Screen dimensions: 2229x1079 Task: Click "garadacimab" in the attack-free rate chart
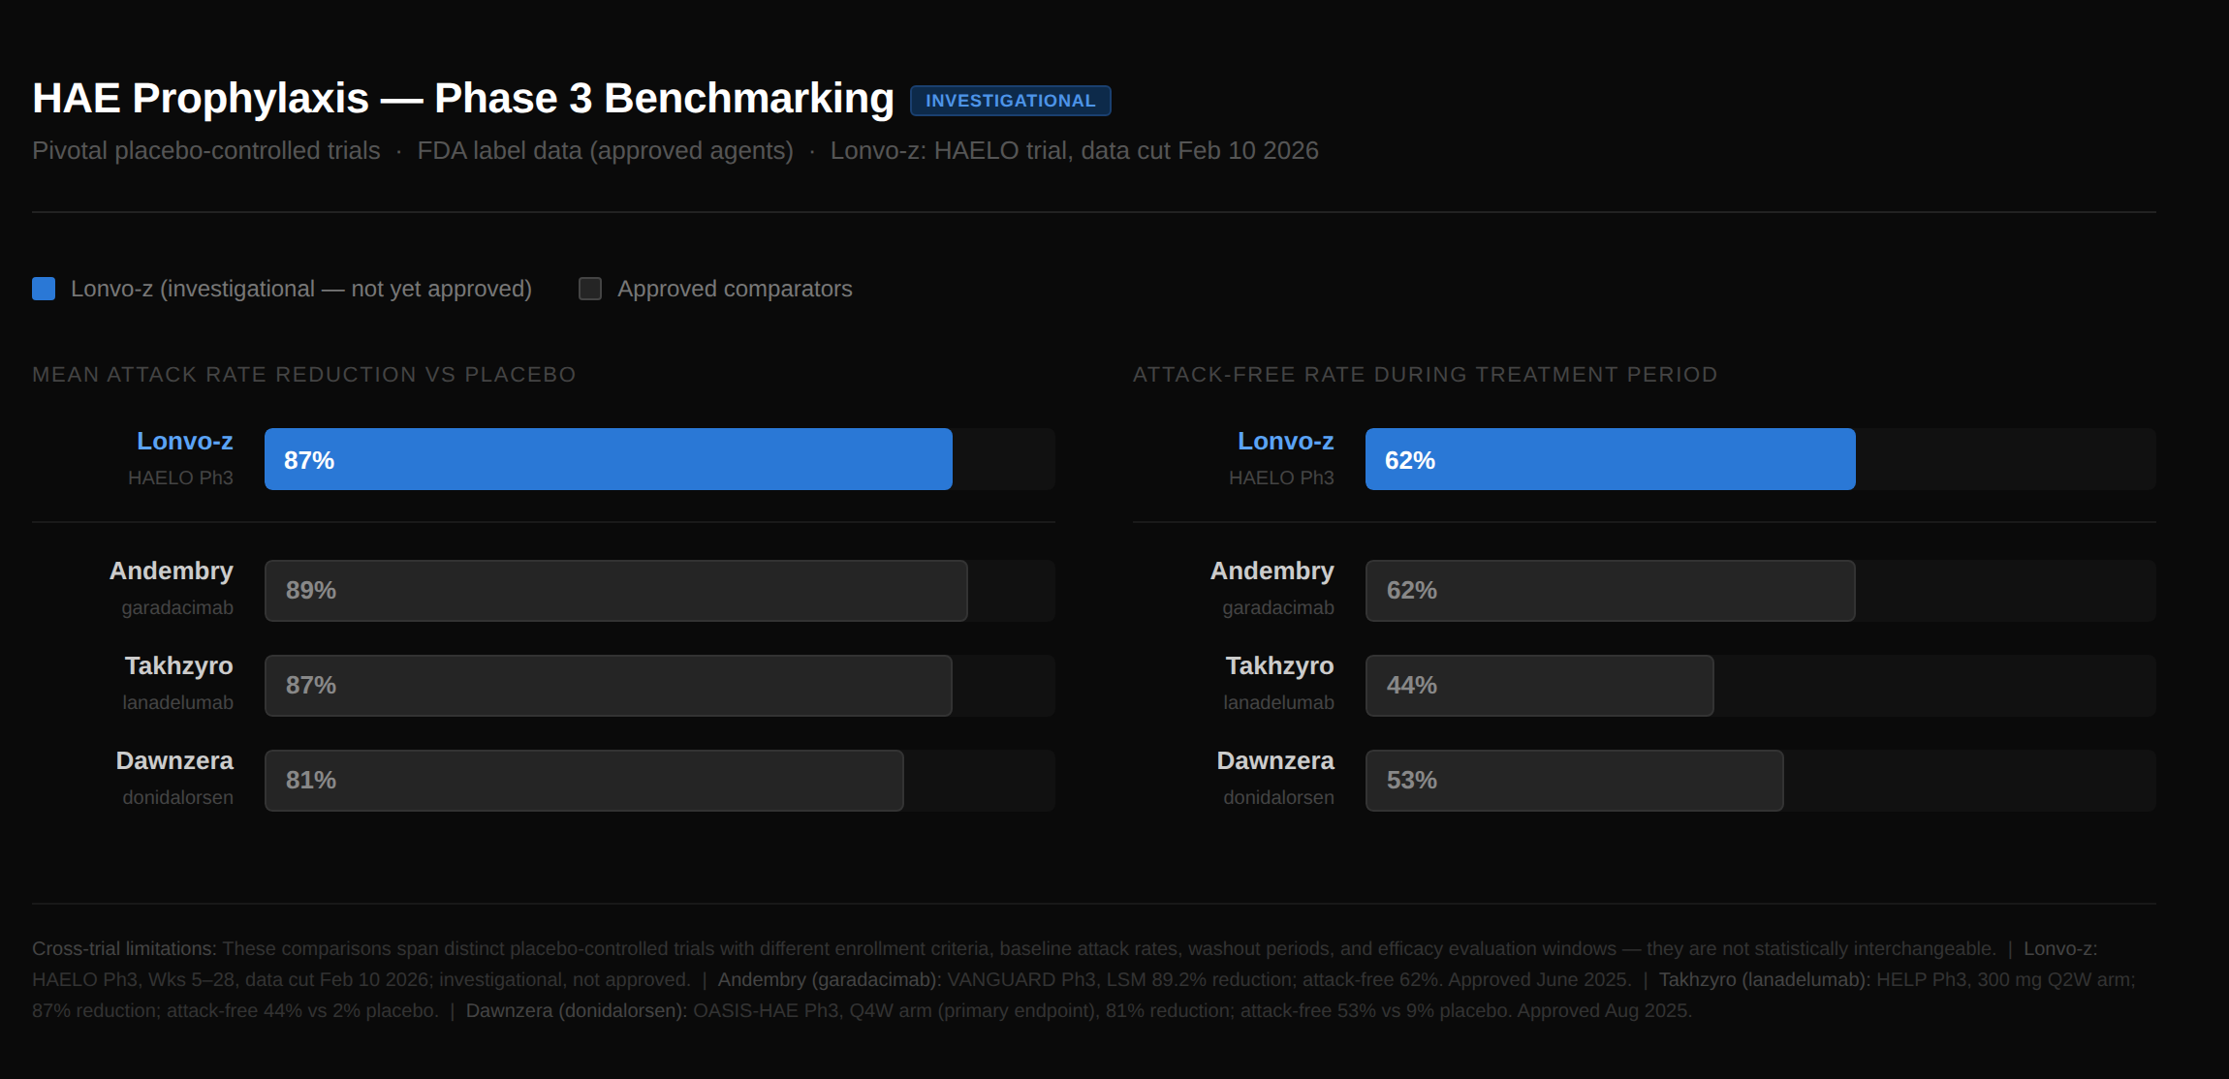point(1278,607)
